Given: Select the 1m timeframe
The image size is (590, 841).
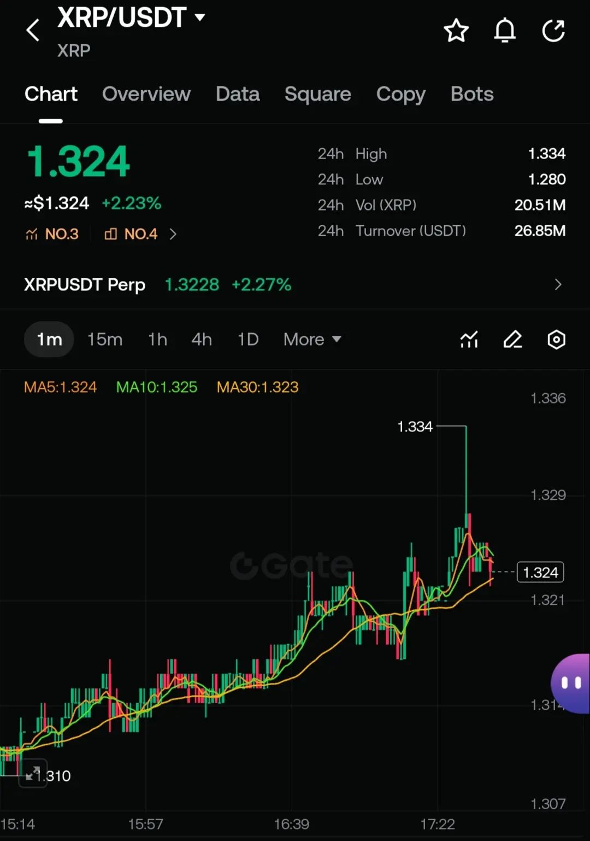Looking at the screenshot, I should pos(49,340).
